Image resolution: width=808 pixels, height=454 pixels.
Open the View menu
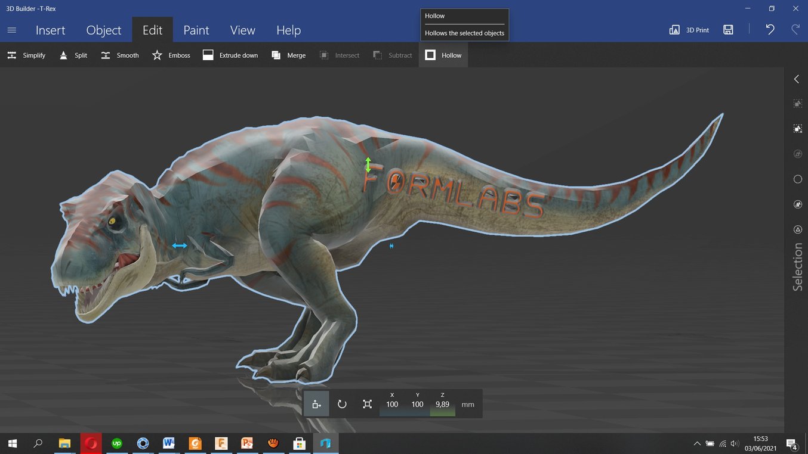tap(242, 30)
